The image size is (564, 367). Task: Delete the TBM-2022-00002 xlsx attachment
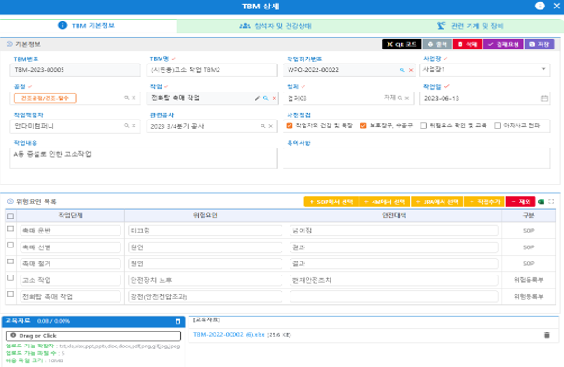pos(547,335)
